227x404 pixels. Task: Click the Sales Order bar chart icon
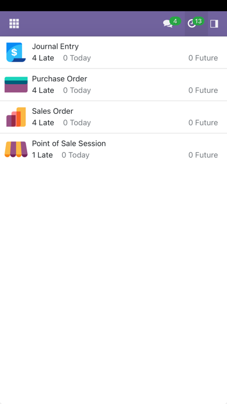coord(16,117)
